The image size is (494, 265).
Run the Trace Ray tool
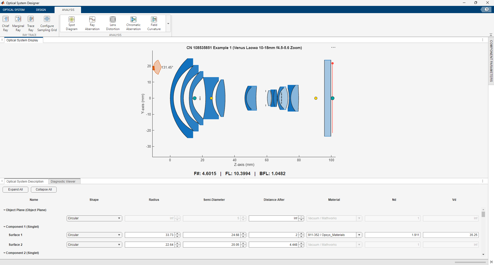(x=30, y=23)
